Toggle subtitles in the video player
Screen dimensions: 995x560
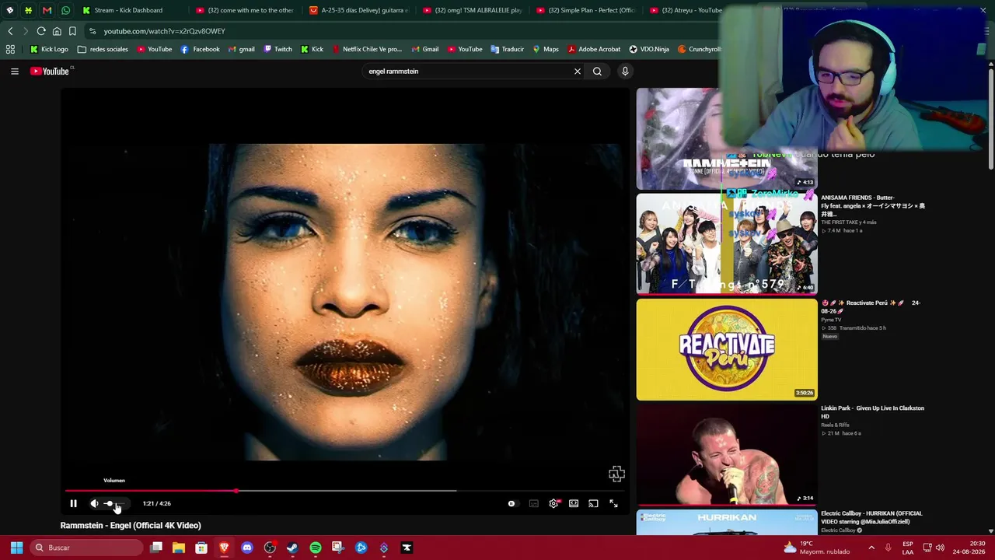pyautogui.click(x=533, y=503)
